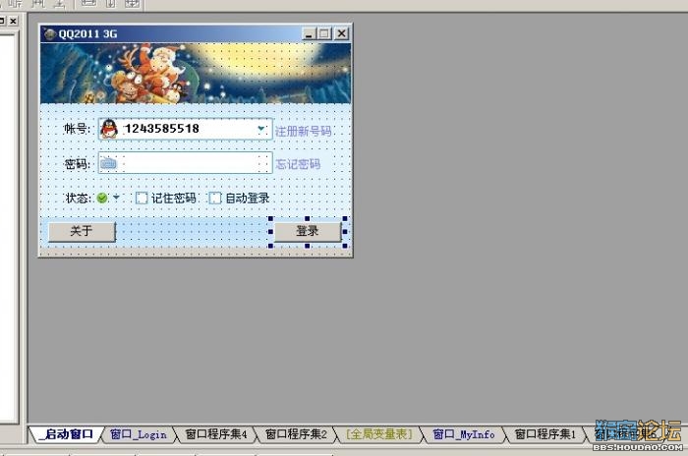Image resolution: width=688 pixels, height=456 pixels.
Task: Select the Santa Claus banner image
Action: point(196,74)
